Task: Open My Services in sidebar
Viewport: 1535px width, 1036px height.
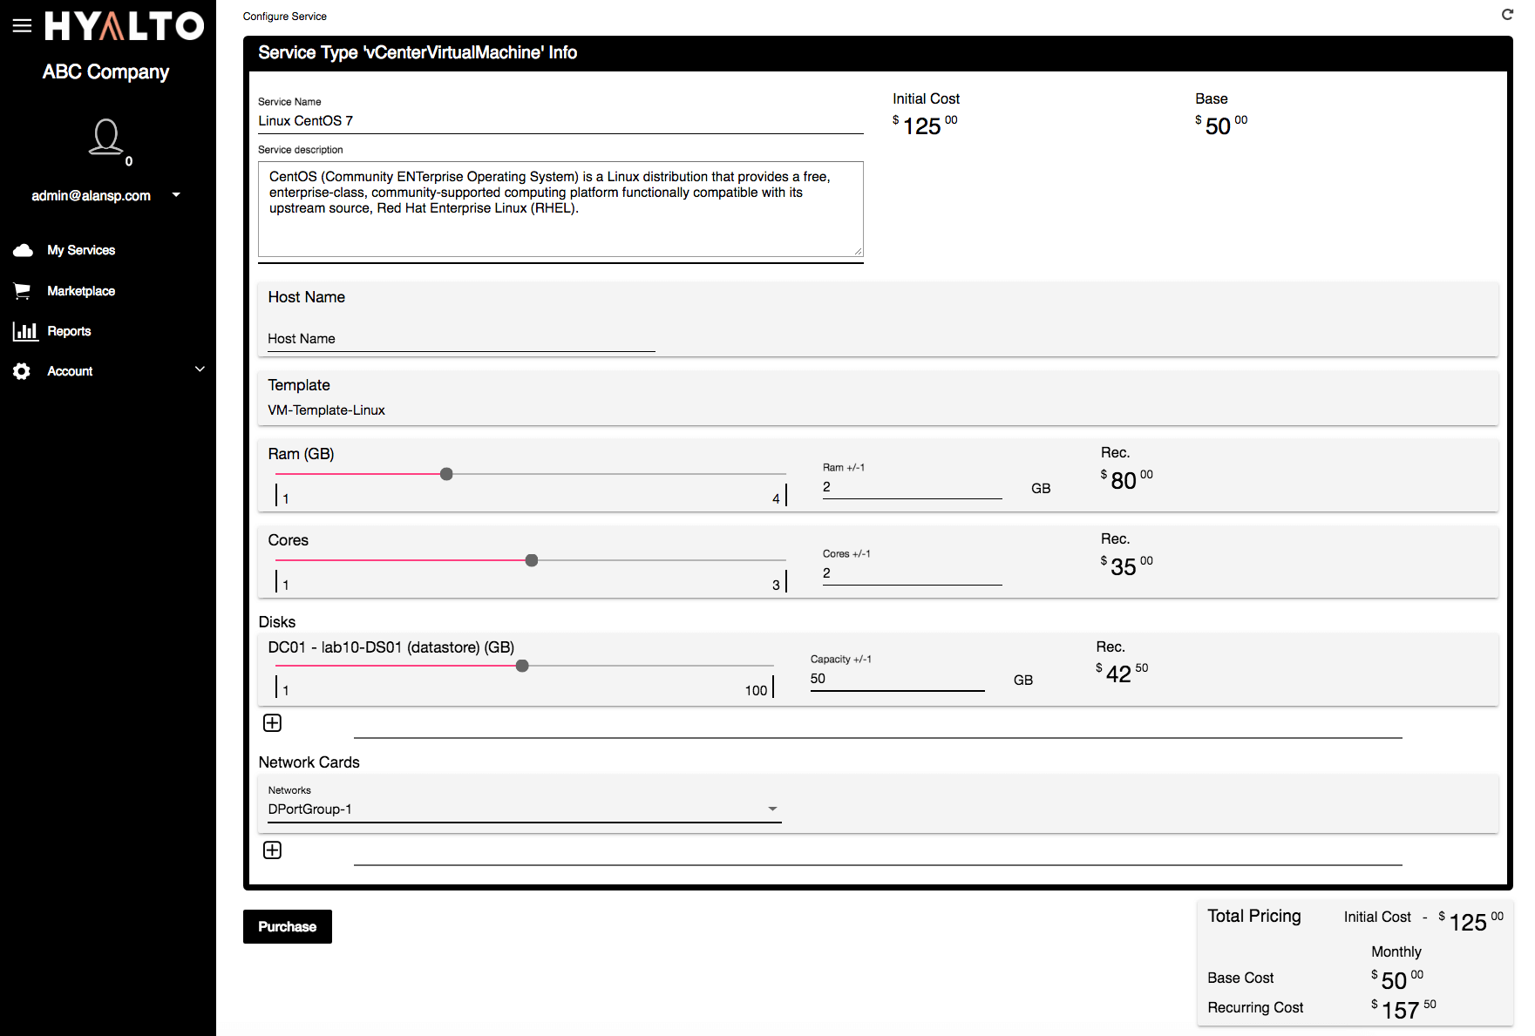Action: tap(81, 250)
